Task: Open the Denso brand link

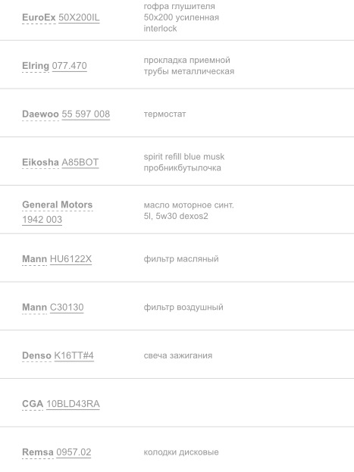Action: pos(36,355)
